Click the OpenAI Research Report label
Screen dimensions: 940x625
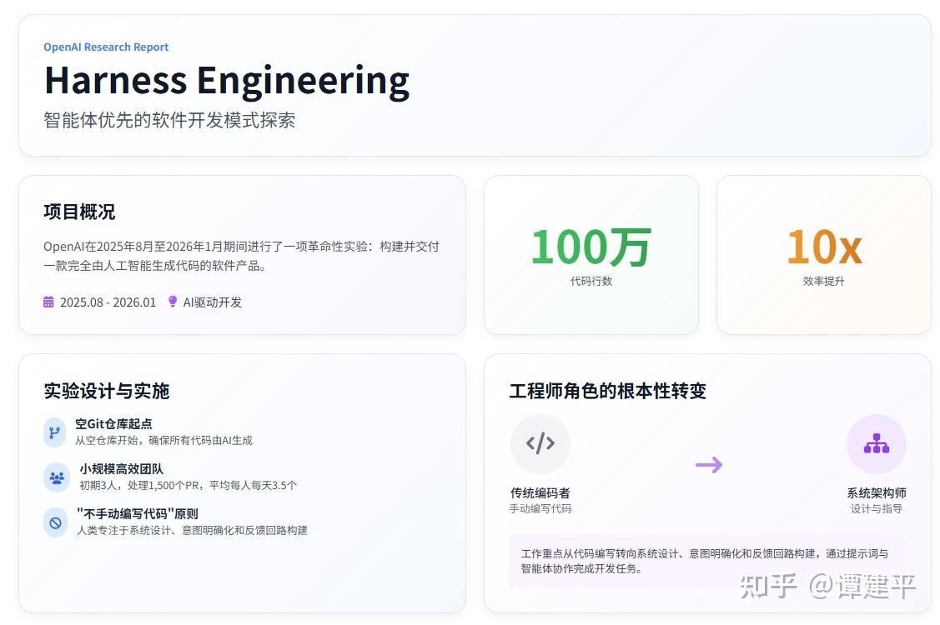click(x=106, y=47)
